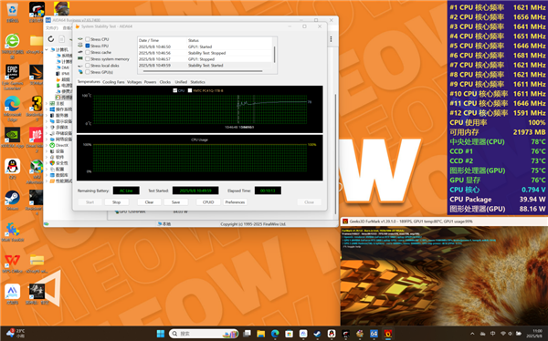Open the Statistics tab
Viewport: 548px width, 341px height.
tap(197, 82)
